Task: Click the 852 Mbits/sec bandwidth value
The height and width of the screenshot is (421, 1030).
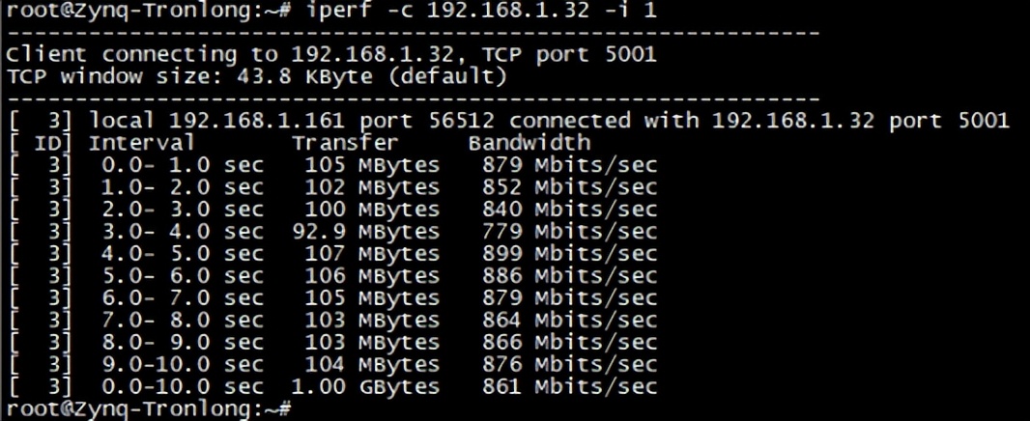Action: [x=569, y=187]
